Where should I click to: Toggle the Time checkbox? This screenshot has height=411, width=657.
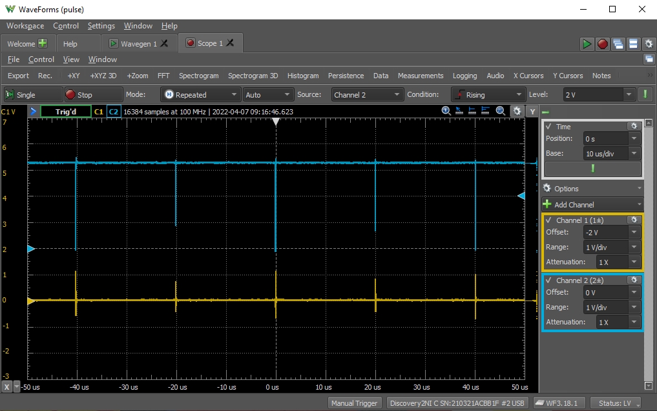point(548,126)
